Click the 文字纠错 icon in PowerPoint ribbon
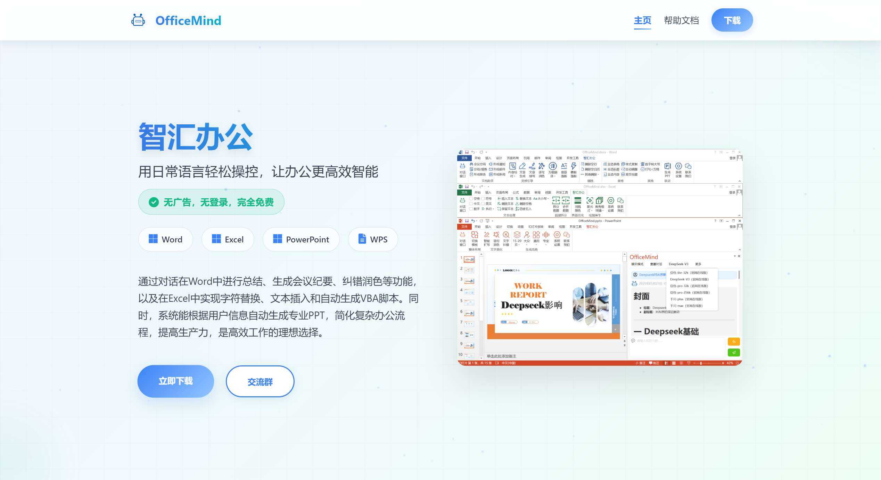The image size is (881, 480). 506,235
